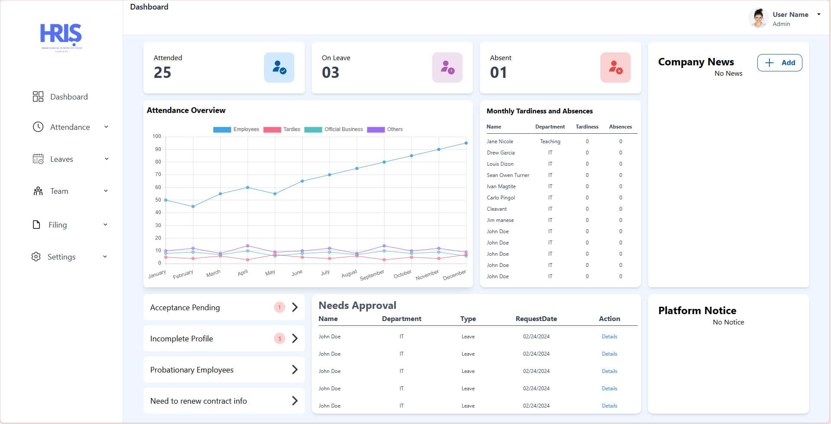Expand the Settings sidebar menu chevron
The image size is (831, 424).
click(x=105, y=257)
